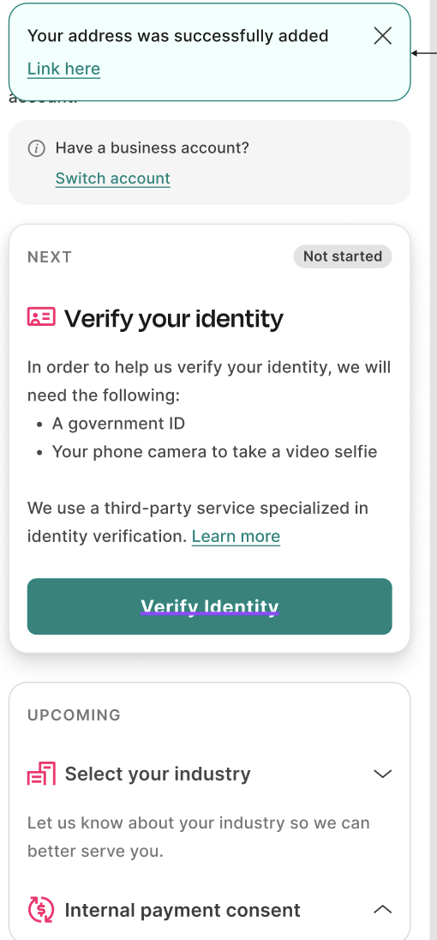Click the 'Not started' status badge
Screen dimensions: 437x940
click(343, 256)
